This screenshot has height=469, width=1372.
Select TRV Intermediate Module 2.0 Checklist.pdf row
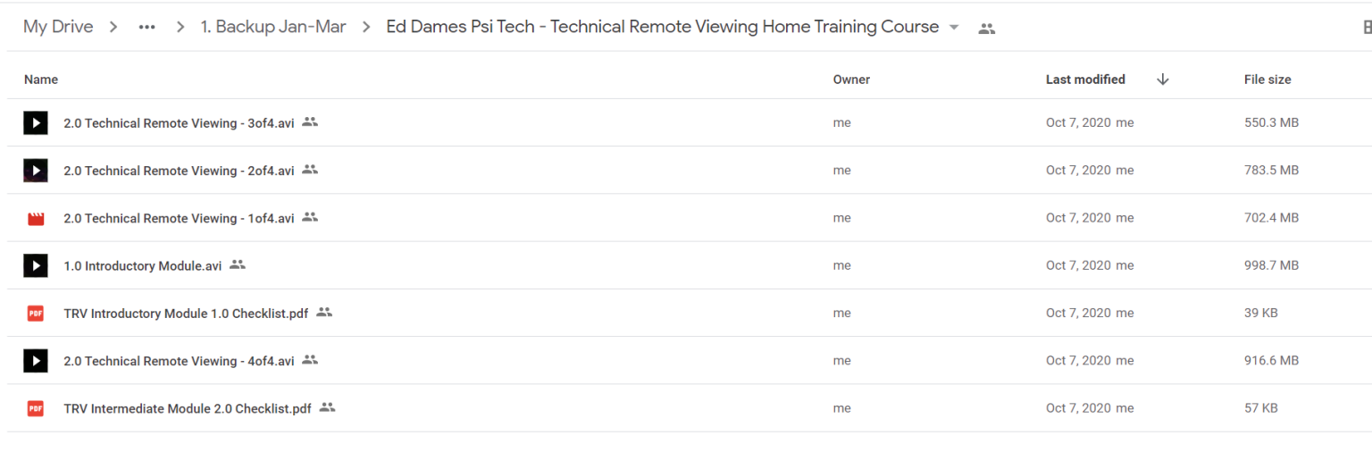pos(690,408)
